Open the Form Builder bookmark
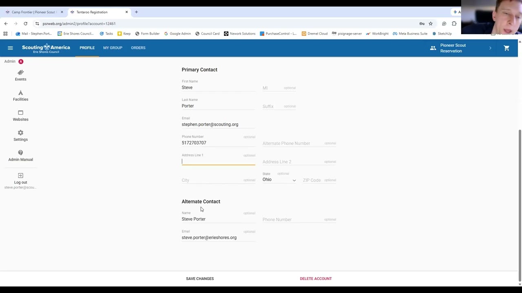 [x=147, y=33]
